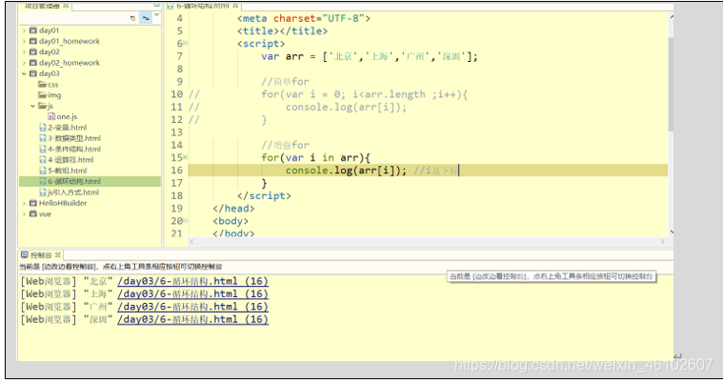
Task: Click the vertical scrollbar down arrow
Action: coord(672,232)
